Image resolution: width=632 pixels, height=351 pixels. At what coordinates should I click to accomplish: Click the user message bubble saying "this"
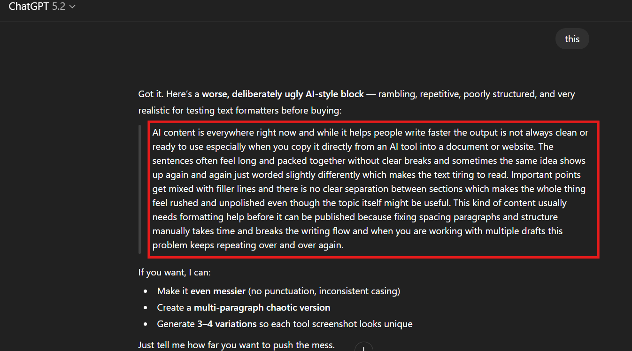pyautogui.click(x=572, y=39)
